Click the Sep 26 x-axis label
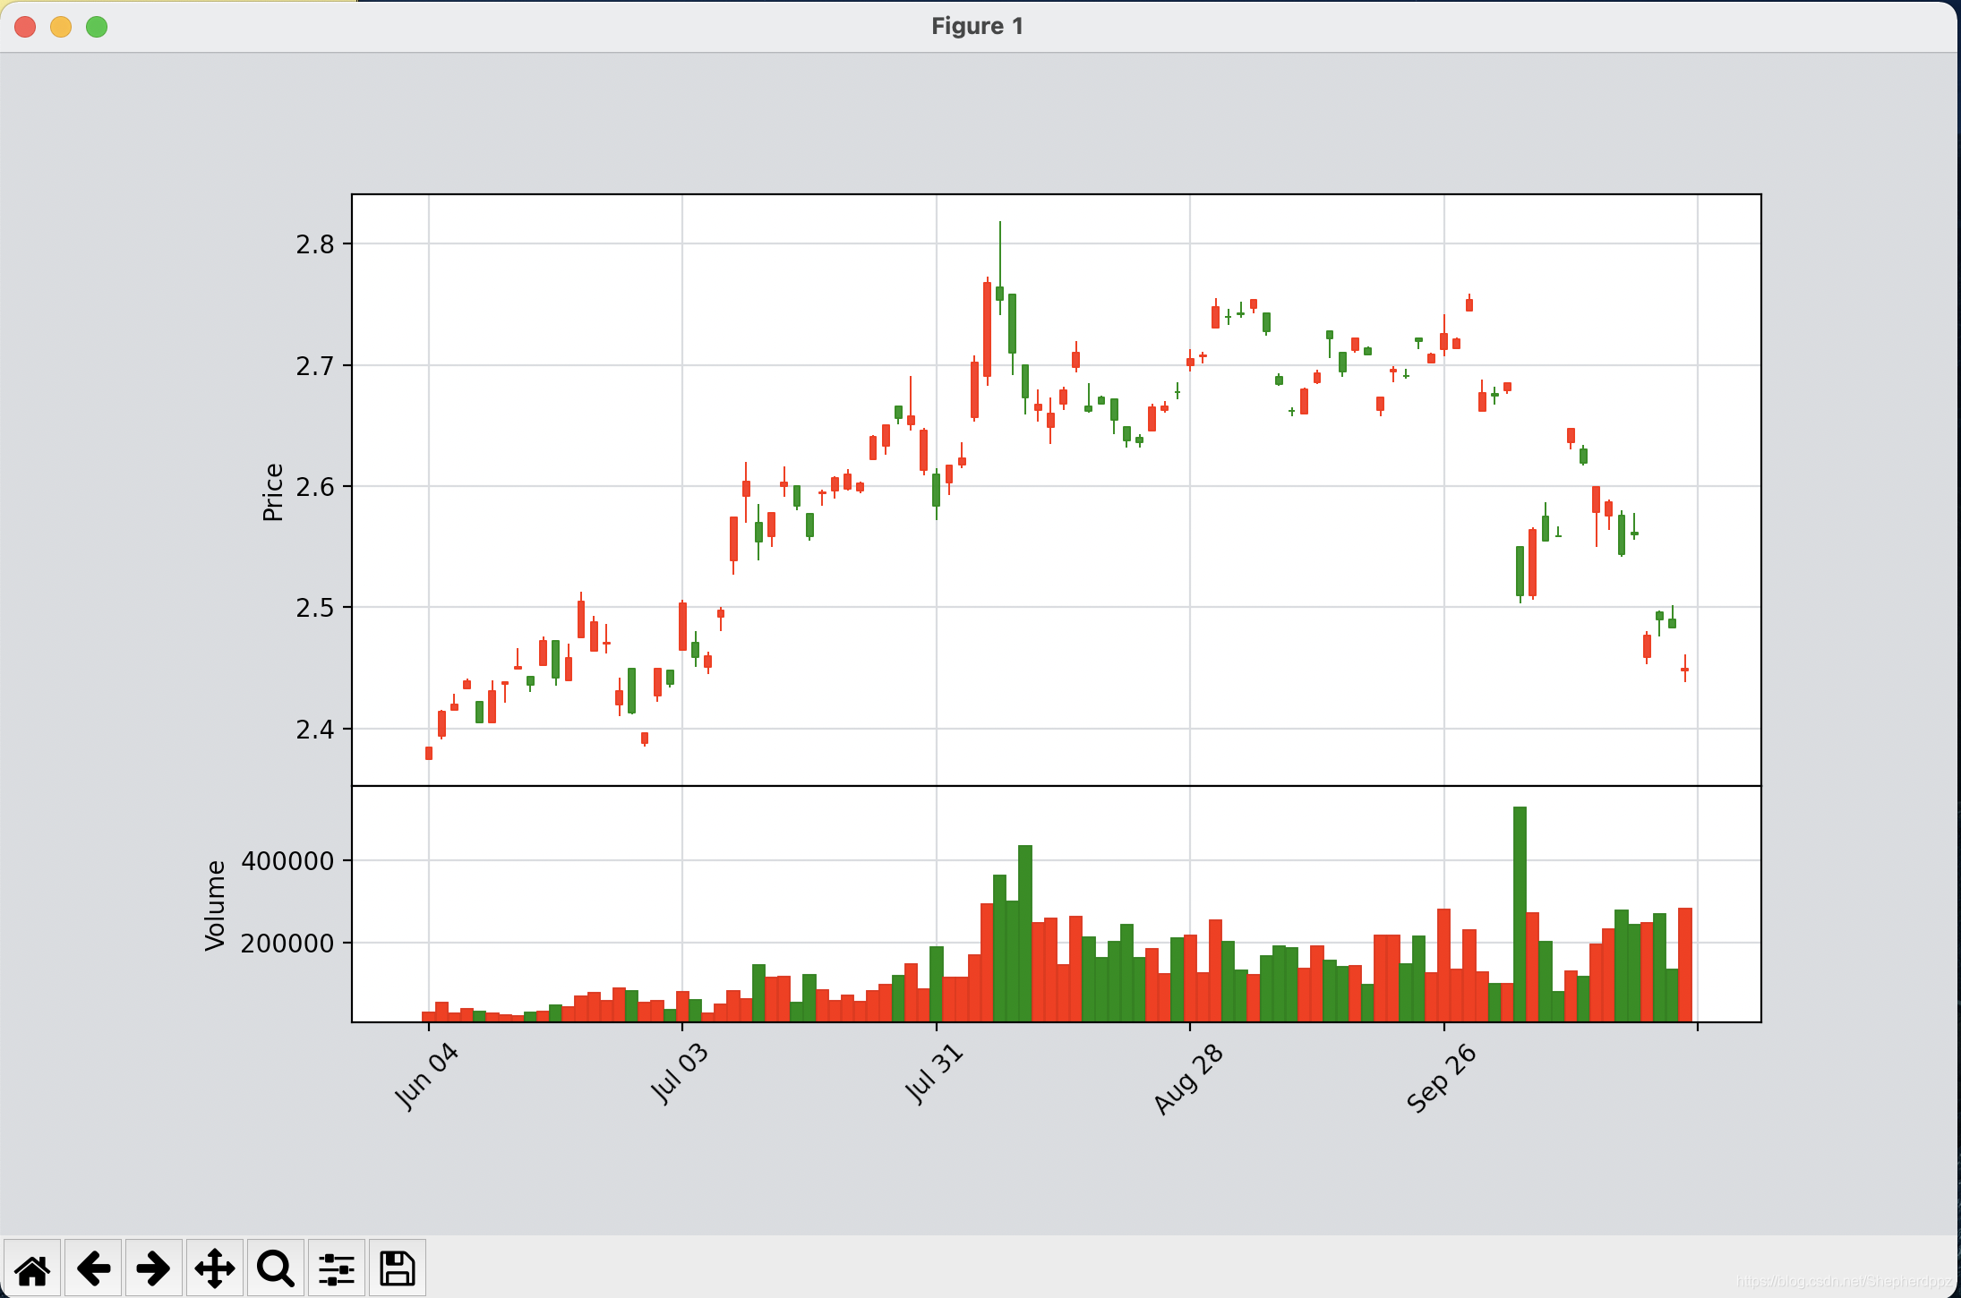Image resolution: width=1961 pixels, height=1298 pixels. [x=1440, y=1080]
